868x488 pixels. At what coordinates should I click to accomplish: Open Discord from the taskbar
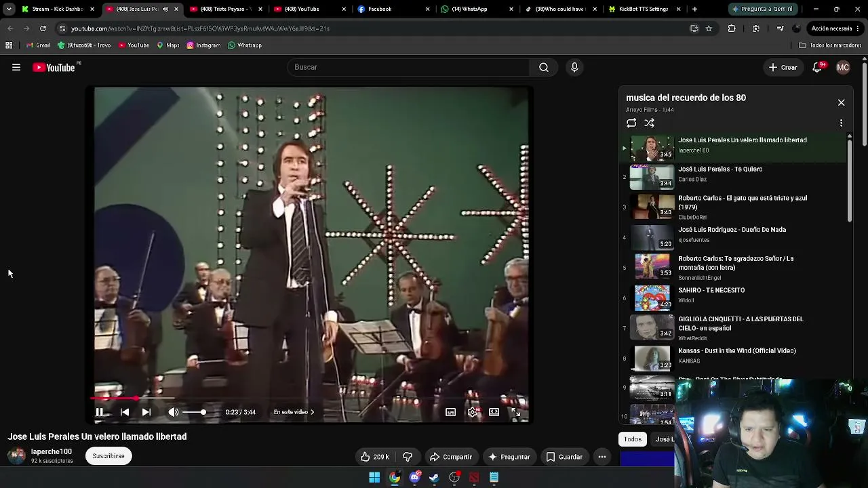click(x=414, y=478)
